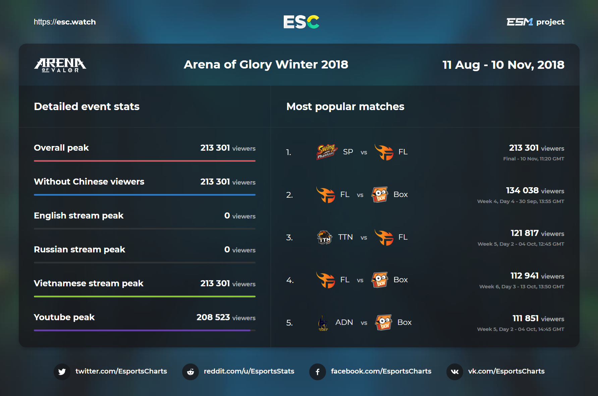Click the Arena of Glory Winter 2018 title
This screenshot has height=396, width=598.
pos(266,64)
